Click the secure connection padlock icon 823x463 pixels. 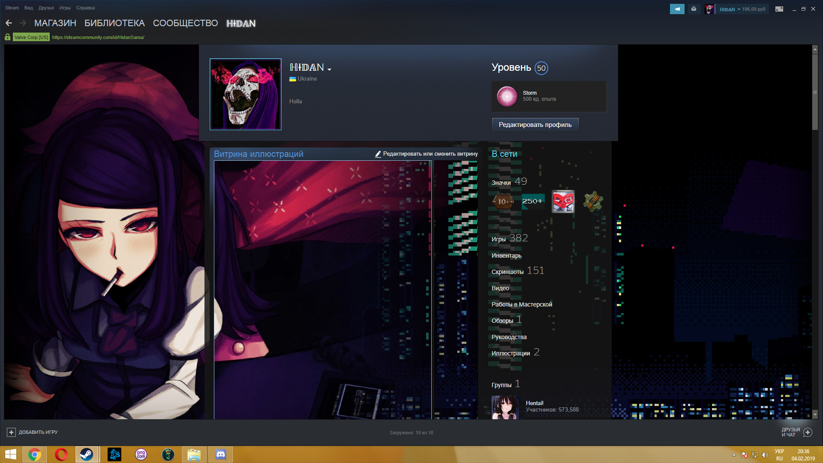(x=8, y=37)
